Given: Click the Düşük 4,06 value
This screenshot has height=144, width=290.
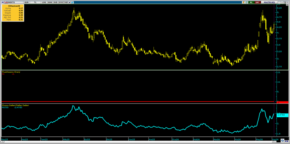Looking at the screenshot, I should 20,13.
